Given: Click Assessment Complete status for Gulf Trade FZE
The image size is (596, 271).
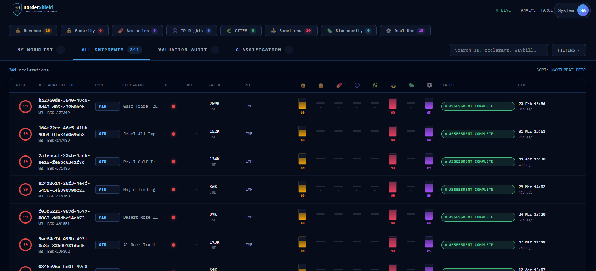Looking at the screenshot, I should coord(478,106).
